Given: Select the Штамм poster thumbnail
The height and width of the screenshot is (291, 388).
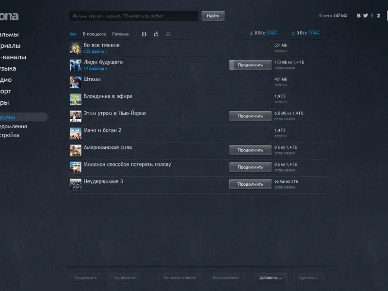Looking at the screenshot, I should [x=75, y=82].
